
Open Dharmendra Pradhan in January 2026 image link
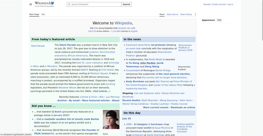185,48
